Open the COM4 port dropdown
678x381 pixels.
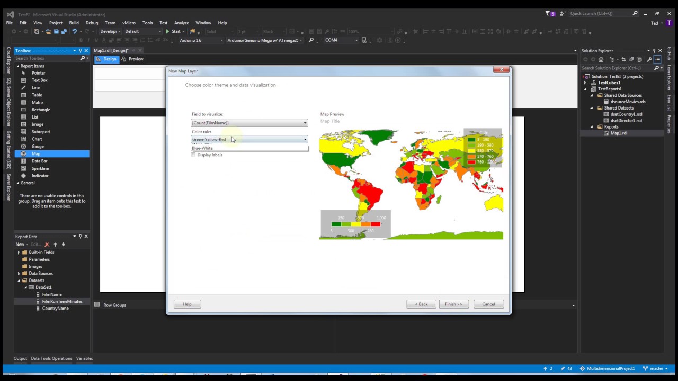pos(341,40)
